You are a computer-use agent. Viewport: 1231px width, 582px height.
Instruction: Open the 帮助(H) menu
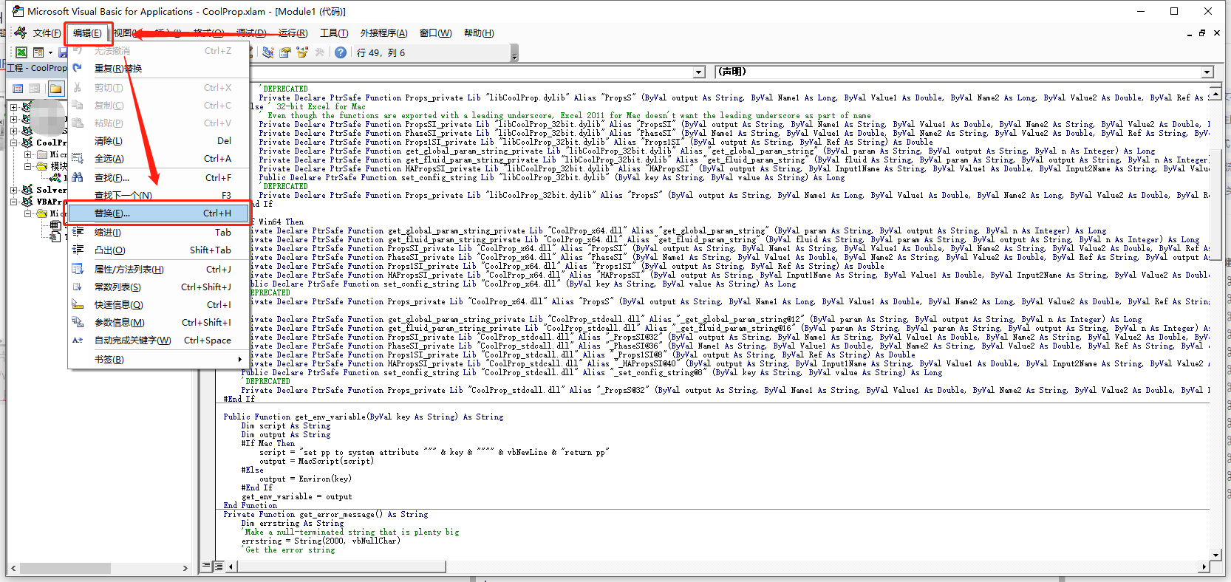(x=479, y=33)
